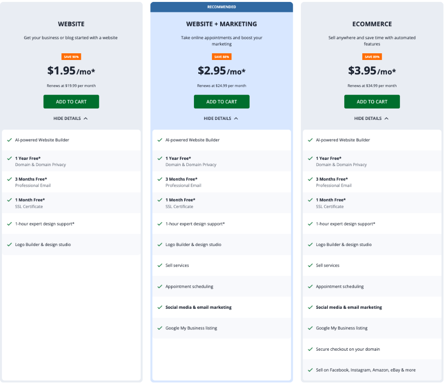The height and width of the screenshot is (384, 445).
Task: Add the Website plan to cart
Action: [71, 101]
